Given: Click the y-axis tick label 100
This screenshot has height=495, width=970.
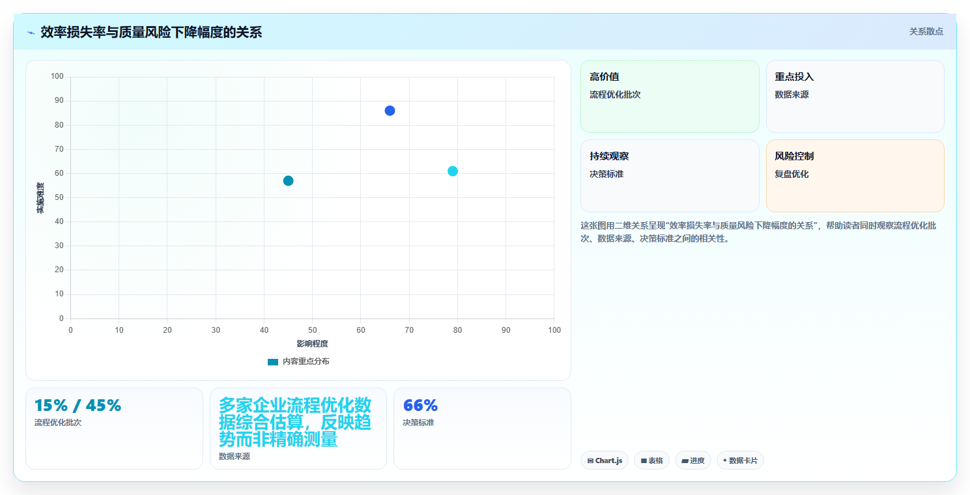Looking at the screenshot, I should (x=57, y=77).
